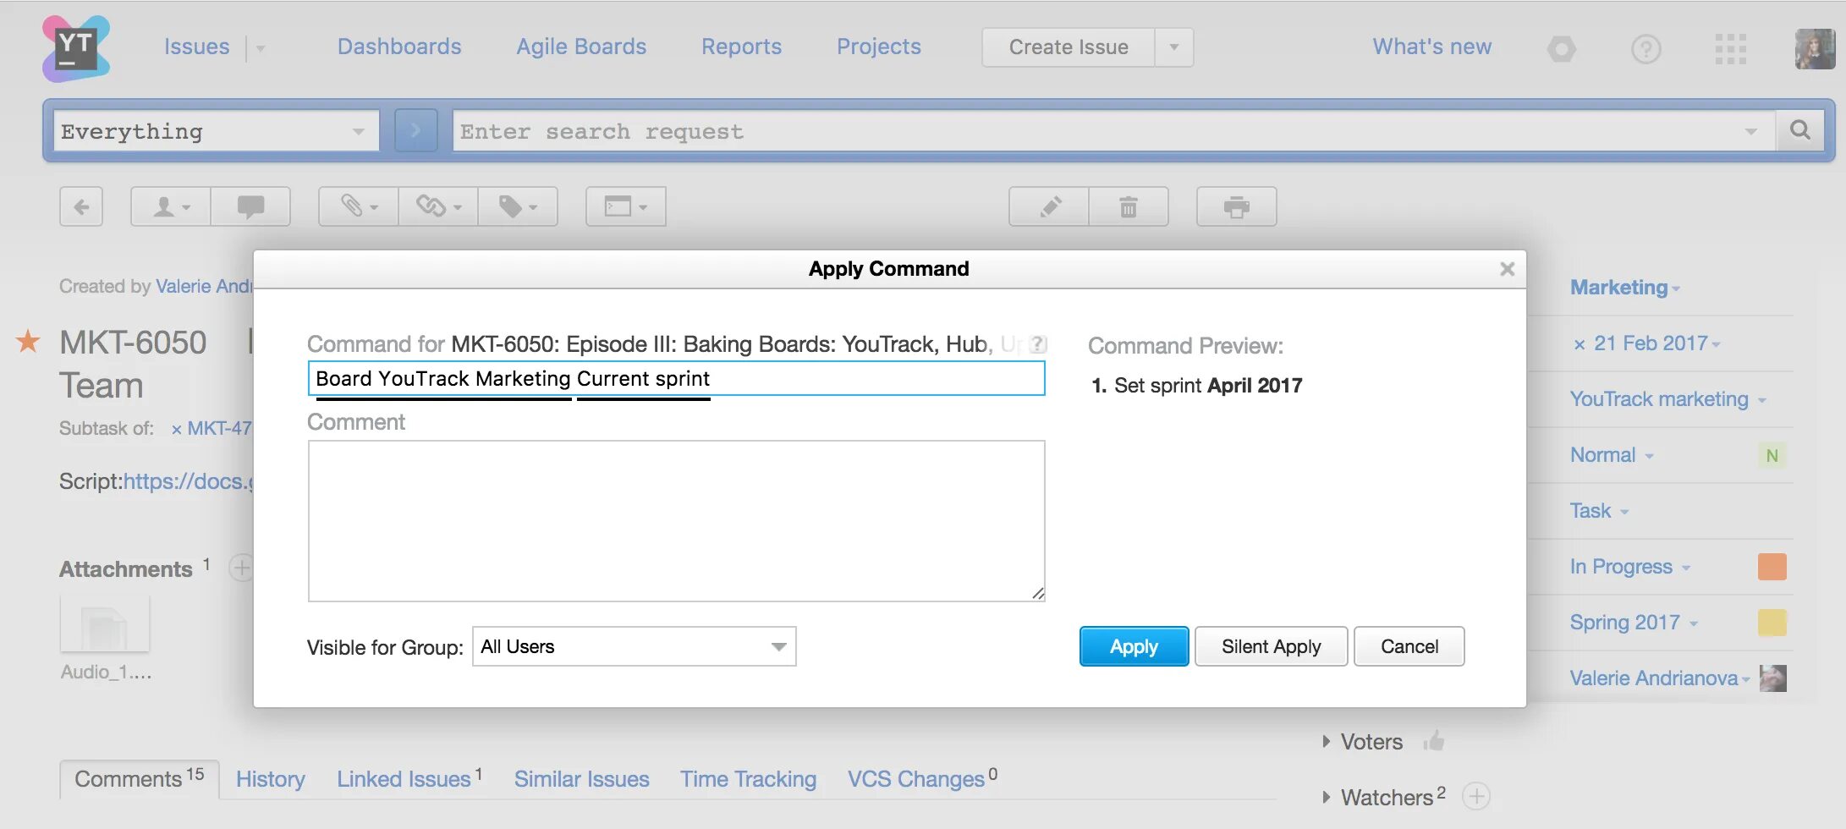Click the assignee person icon
1846x829 pixels.
[x=168, y=206]
